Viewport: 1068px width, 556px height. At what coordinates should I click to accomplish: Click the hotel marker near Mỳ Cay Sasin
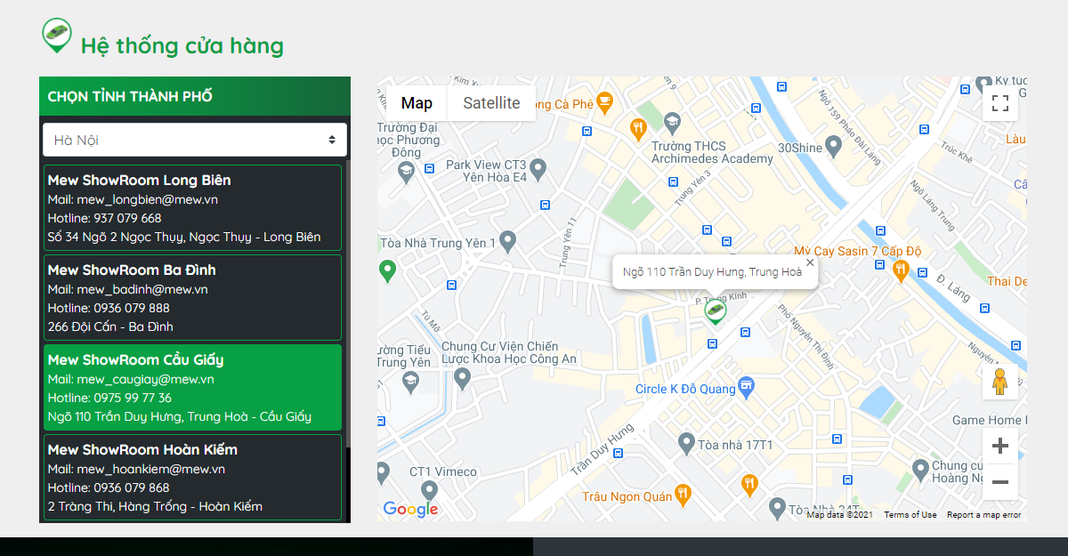point(900,271)
